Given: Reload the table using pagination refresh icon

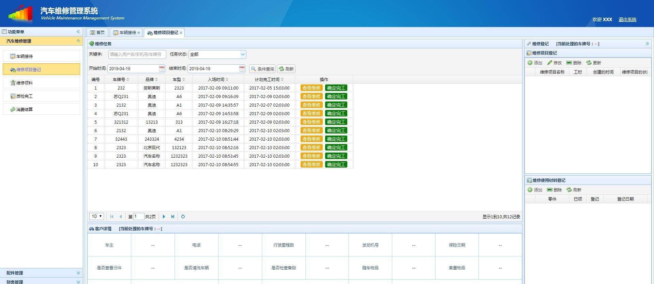Looking at the screenshot, I should 183,217.
